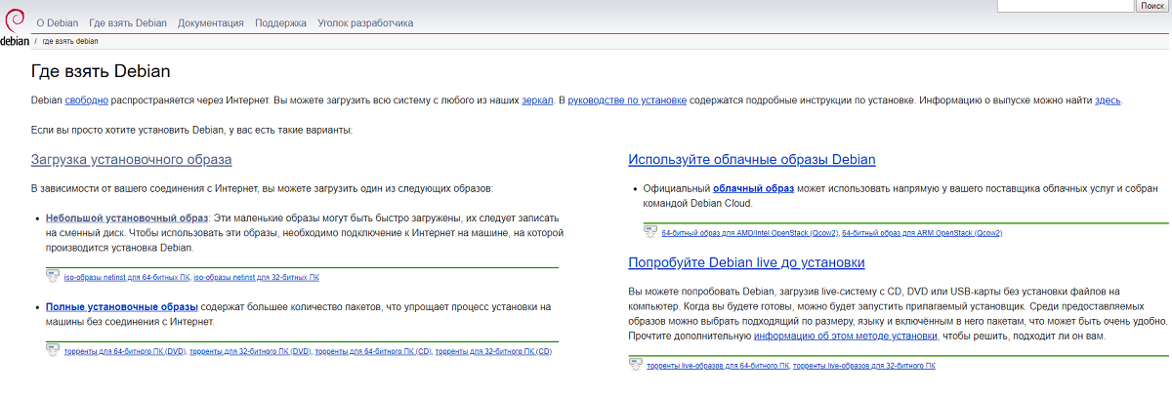1172x396 pixels.
Task: Click the "Загрузка установочного образа" heading link
Action: (131, 159)
